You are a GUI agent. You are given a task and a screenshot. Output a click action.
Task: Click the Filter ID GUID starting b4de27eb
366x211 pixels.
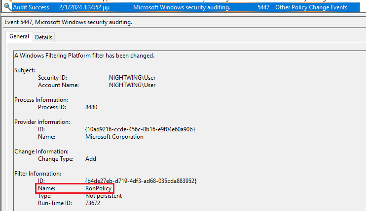(x=141, y=181)
